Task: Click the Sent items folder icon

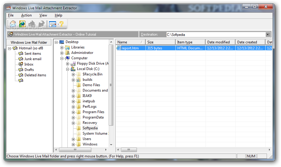Action: coord(21,53)
